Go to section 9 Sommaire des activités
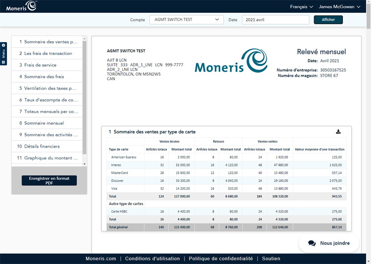371x264 pixels. [47, 135]
